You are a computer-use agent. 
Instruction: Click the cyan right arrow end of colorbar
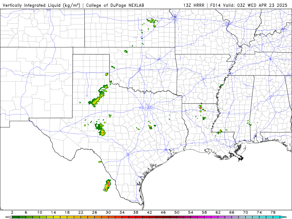283,217
